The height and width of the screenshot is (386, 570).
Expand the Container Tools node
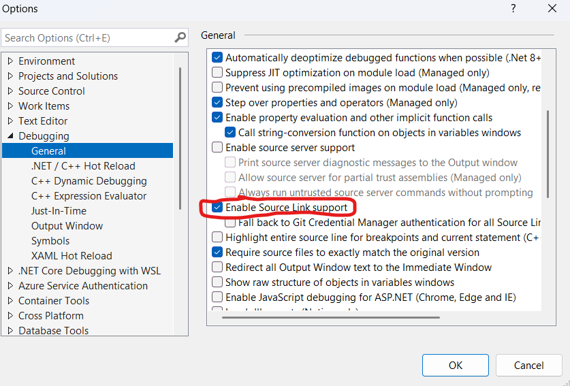click(10, 300)
